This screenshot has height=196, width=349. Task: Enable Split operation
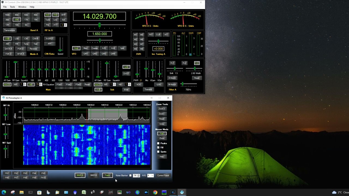pos(122,48)
